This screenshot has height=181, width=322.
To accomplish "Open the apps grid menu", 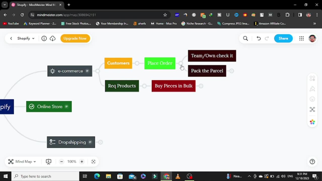I will tap(301, 38).
